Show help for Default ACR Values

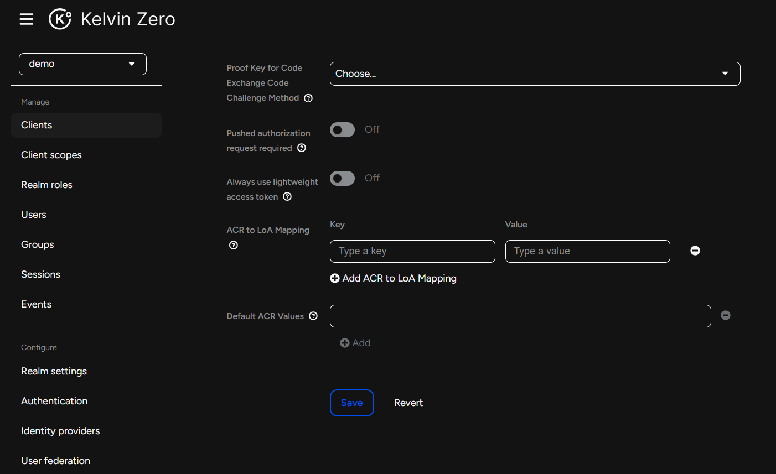[x=313, y=316]
